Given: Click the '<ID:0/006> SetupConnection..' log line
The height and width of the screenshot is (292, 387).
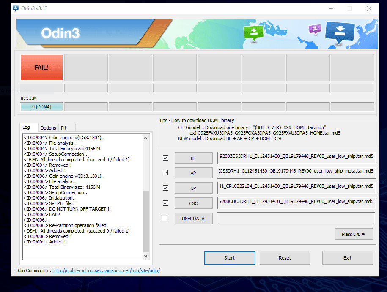Looking at the screenshot, I should 55,192.
